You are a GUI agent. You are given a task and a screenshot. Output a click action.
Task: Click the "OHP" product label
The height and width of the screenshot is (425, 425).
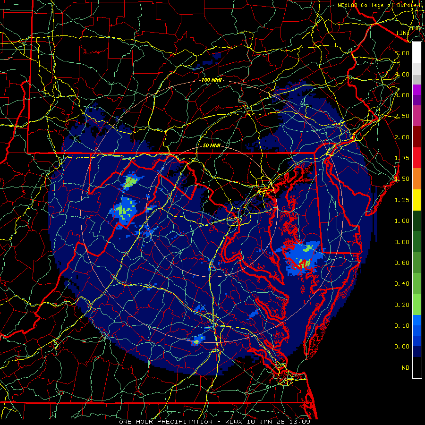415,28
